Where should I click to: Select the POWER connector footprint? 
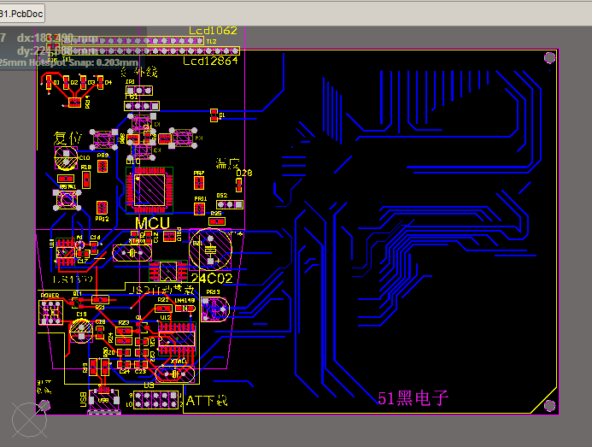pyautogui.click(x=50, y=312)
